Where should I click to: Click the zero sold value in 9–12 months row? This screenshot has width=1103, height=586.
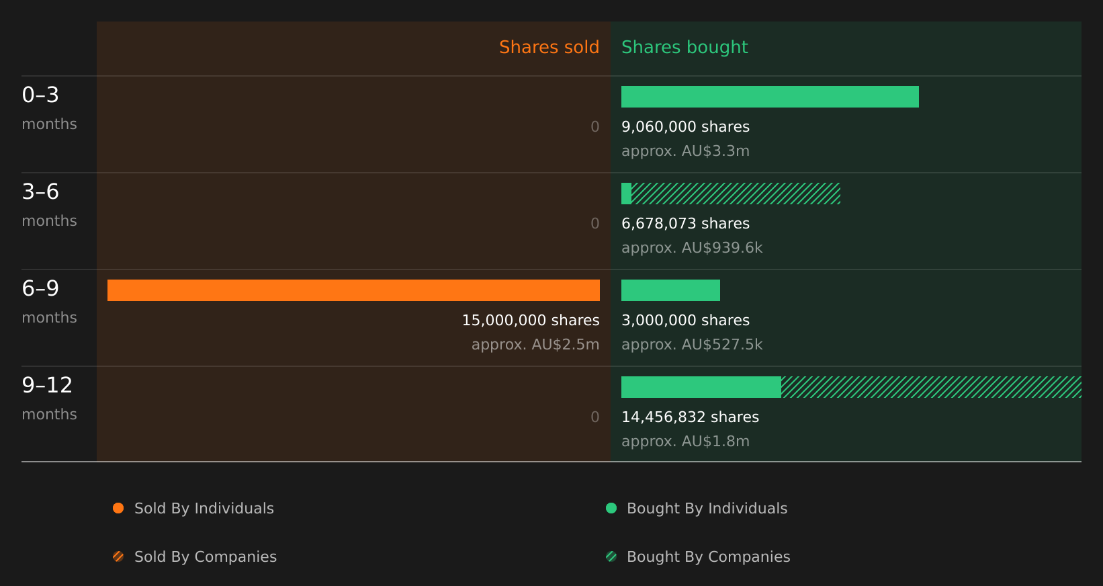[595, 417]
